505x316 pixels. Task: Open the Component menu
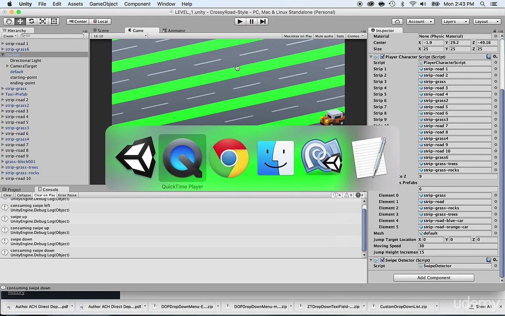point(137,4)
